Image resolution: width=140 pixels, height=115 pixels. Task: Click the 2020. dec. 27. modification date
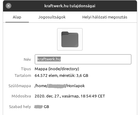tap(70, 96)
